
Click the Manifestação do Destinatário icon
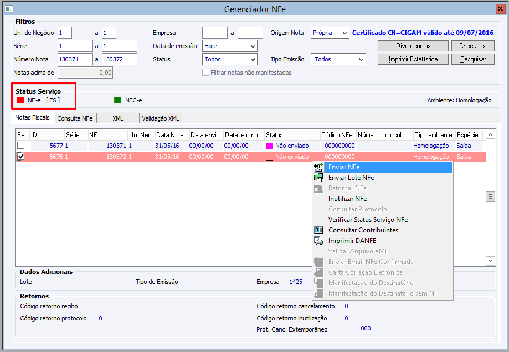pos(318,283)
